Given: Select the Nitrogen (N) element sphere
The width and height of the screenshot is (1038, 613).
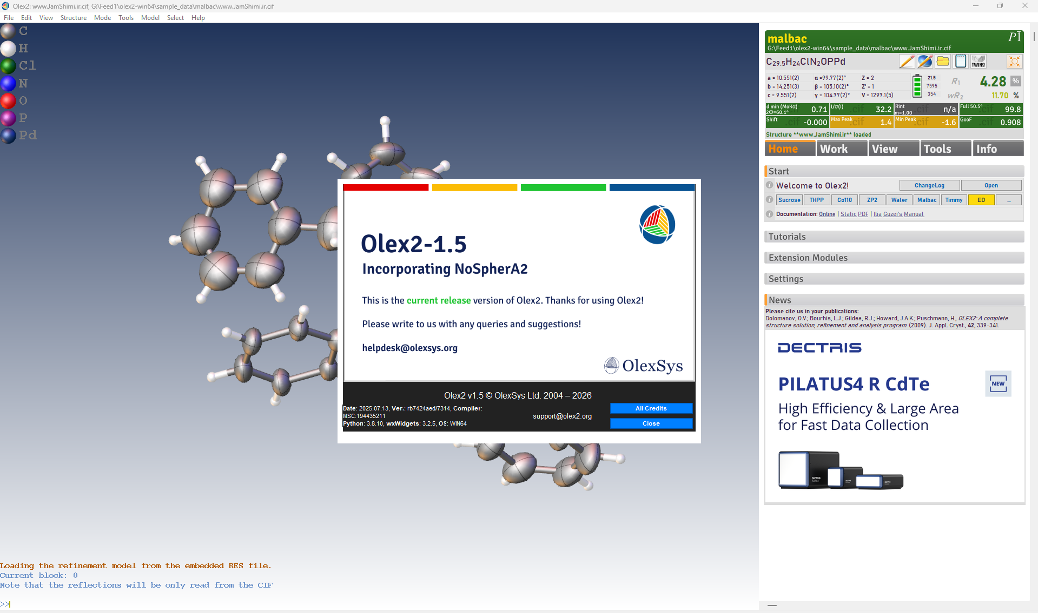Looking at the screenshot, I should click(x=8, y=83).
